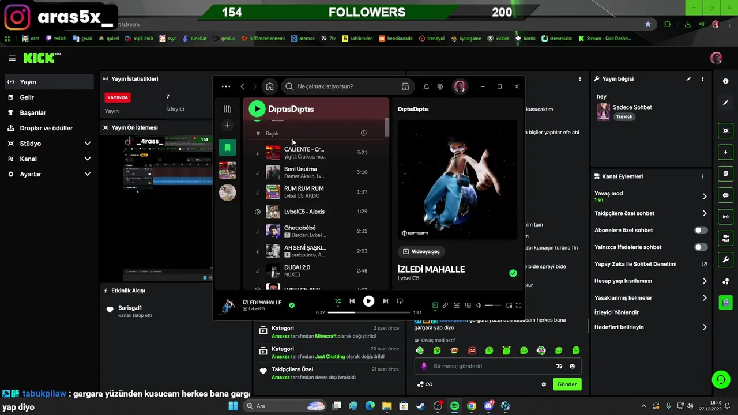Screen dimensions: 738x415
Task: Open Yapay Zeka ile Sohbet Denetimi link
Action: point(650,264)
